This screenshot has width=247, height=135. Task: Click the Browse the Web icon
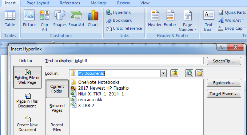[x=189, y=73]
